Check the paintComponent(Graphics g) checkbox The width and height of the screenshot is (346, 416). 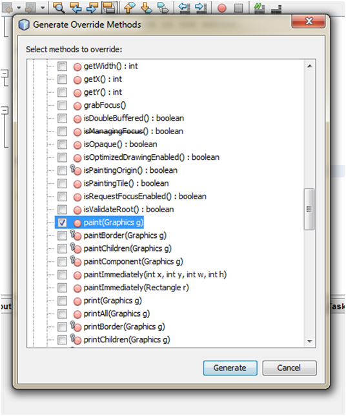tap(62, 261)
